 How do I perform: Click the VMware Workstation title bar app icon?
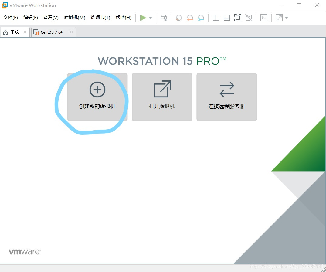(x=5, y=5)
